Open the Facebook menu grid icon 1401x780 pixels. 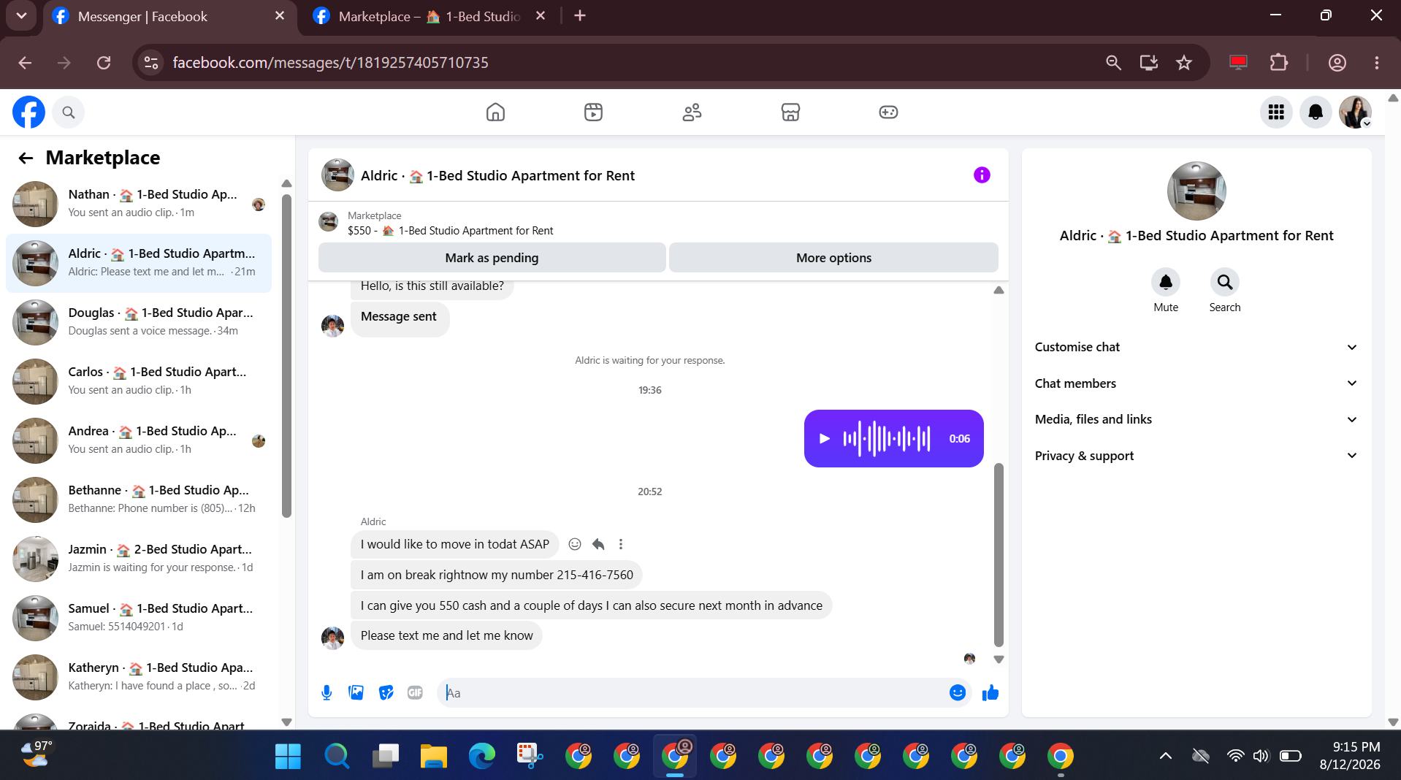[x=1276, y=112]
